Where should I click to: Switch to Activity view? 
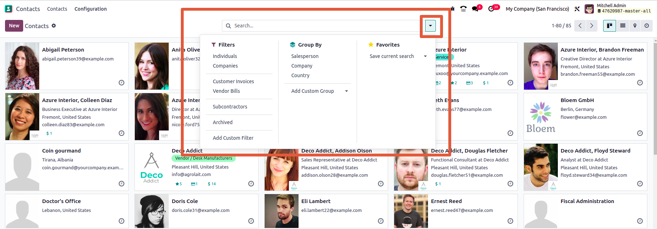coord(647,26)
